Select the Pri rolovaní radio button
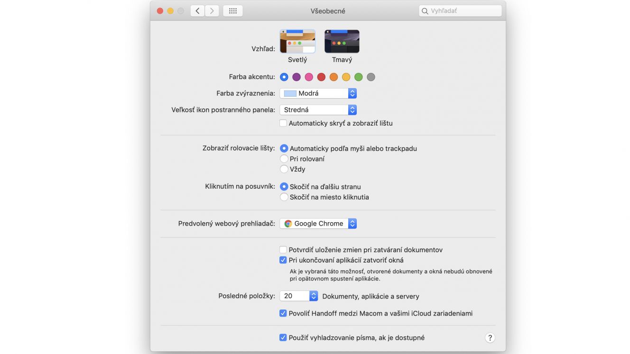This screenshot has width=630, height=354. coord(284,159)
